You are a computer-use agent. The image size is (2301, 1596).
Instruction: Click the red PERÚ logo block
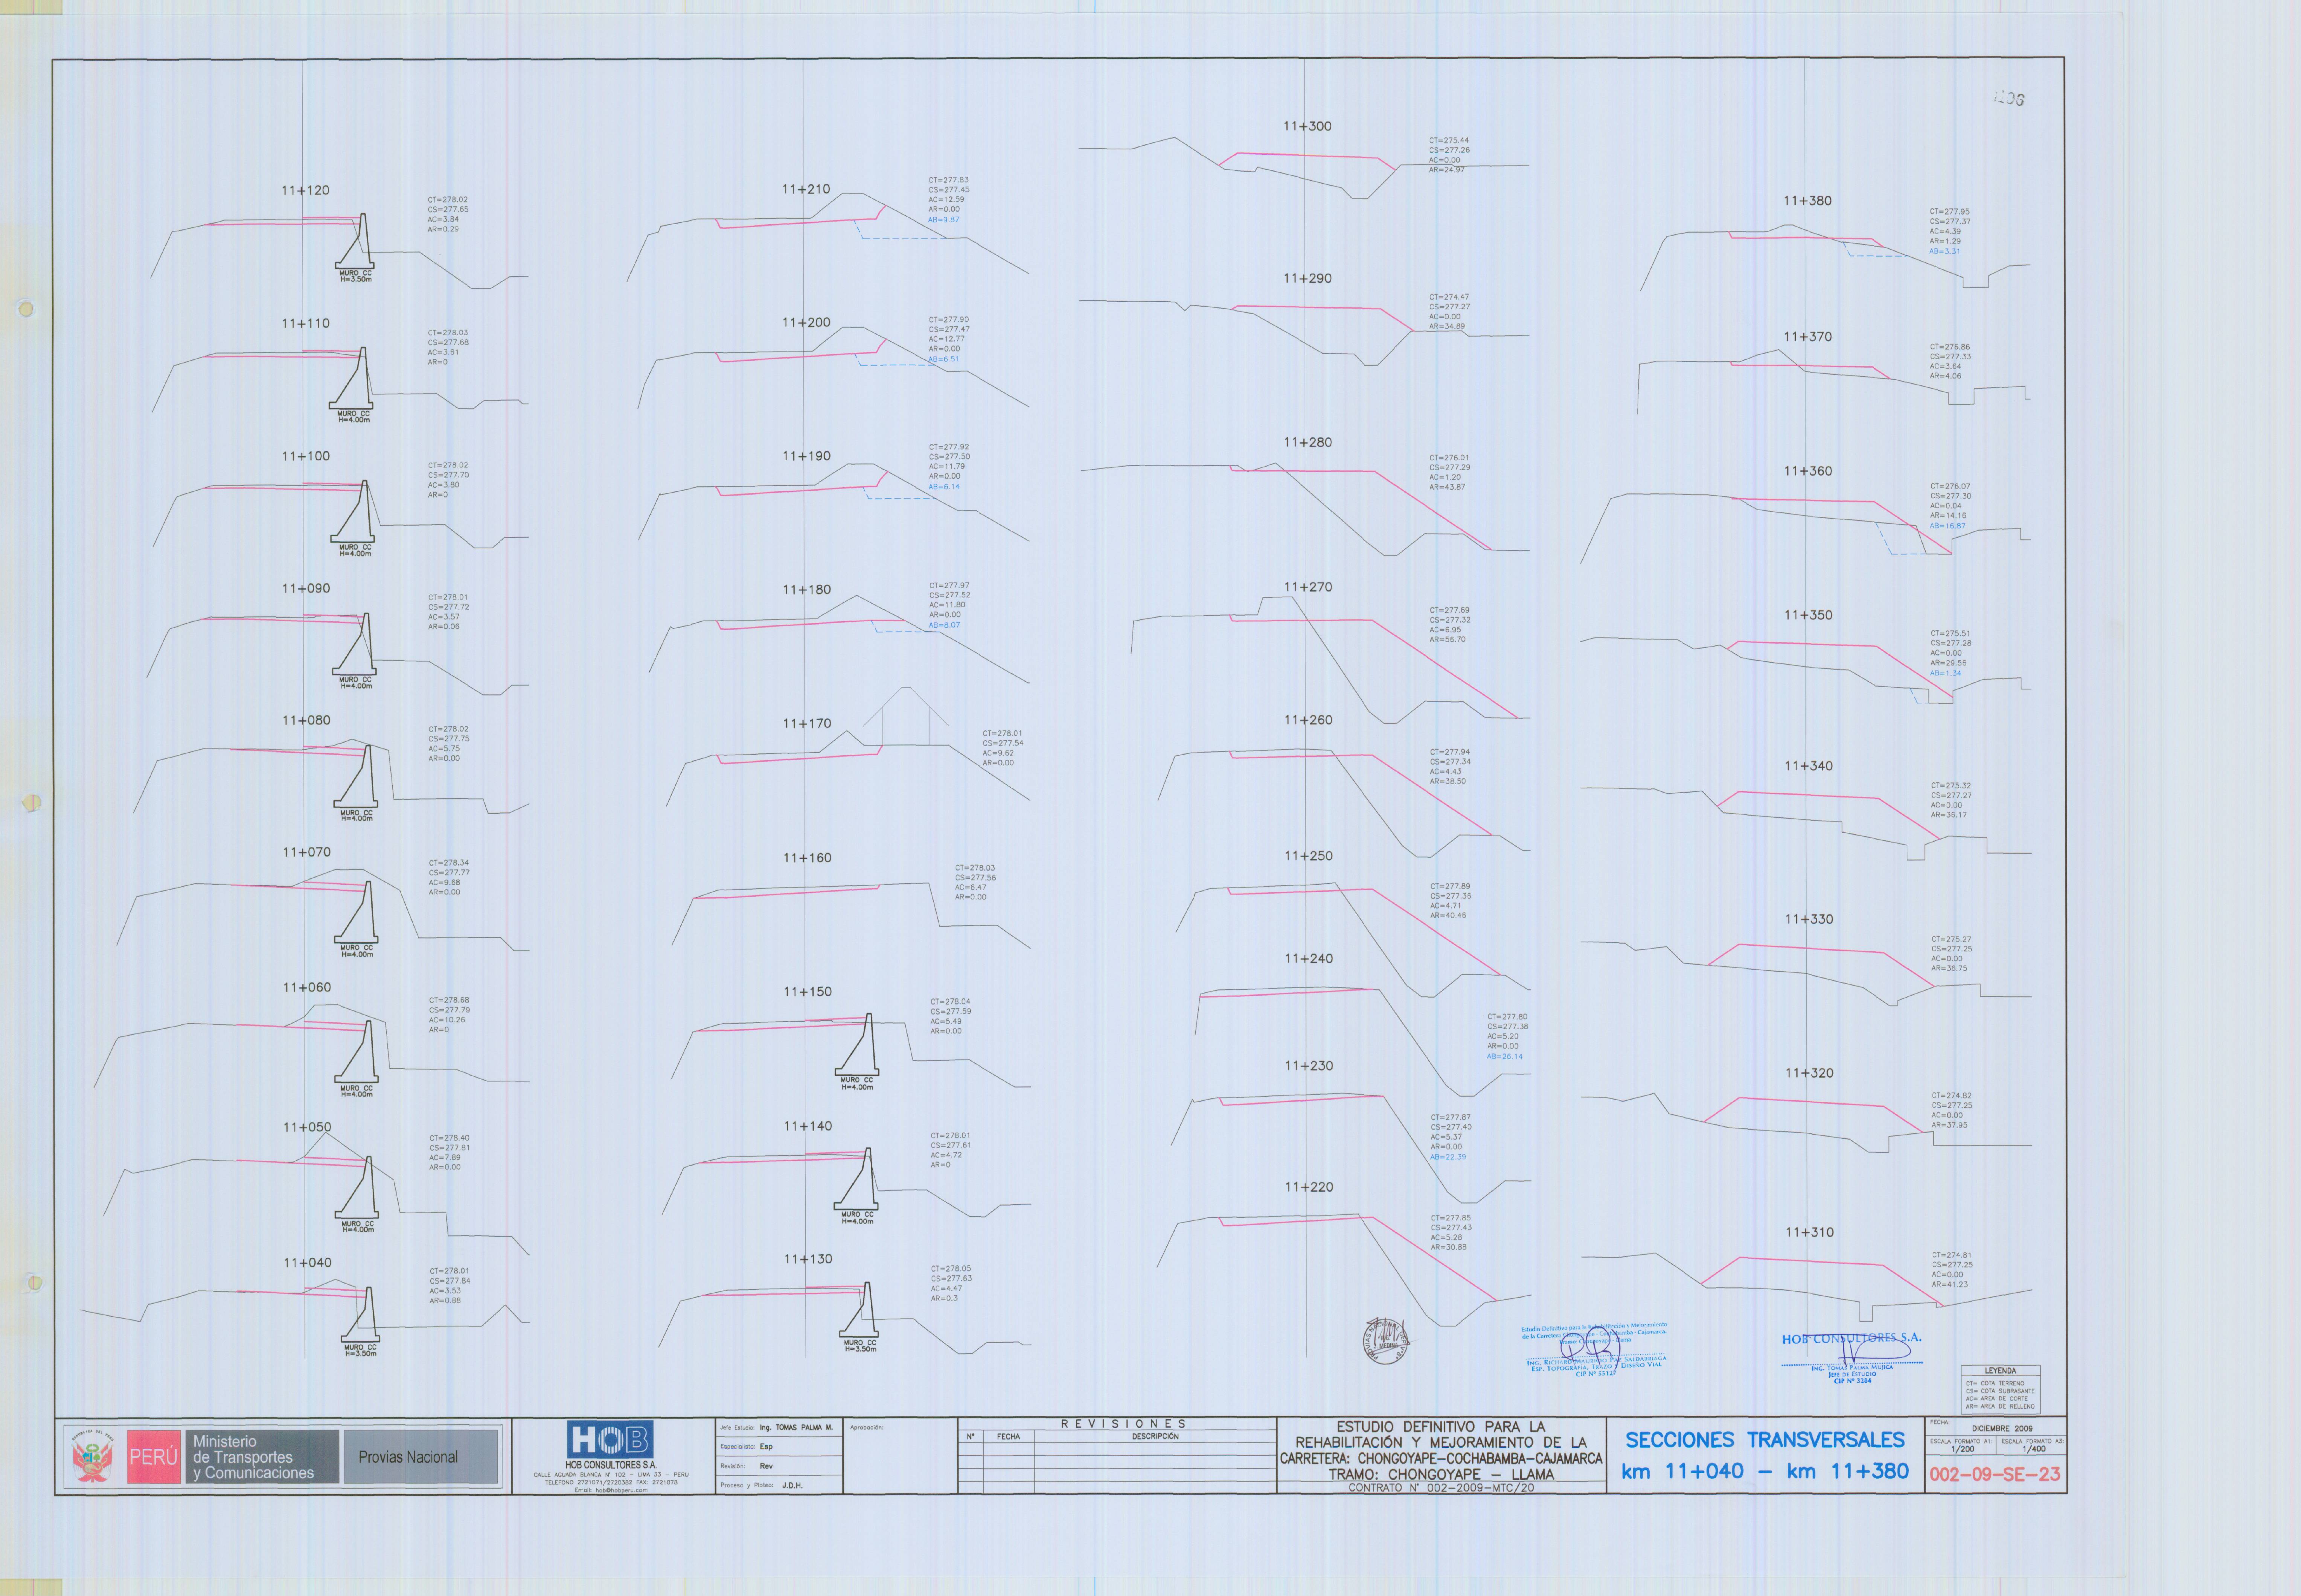pyautogui.click(x=154, y=1457)
